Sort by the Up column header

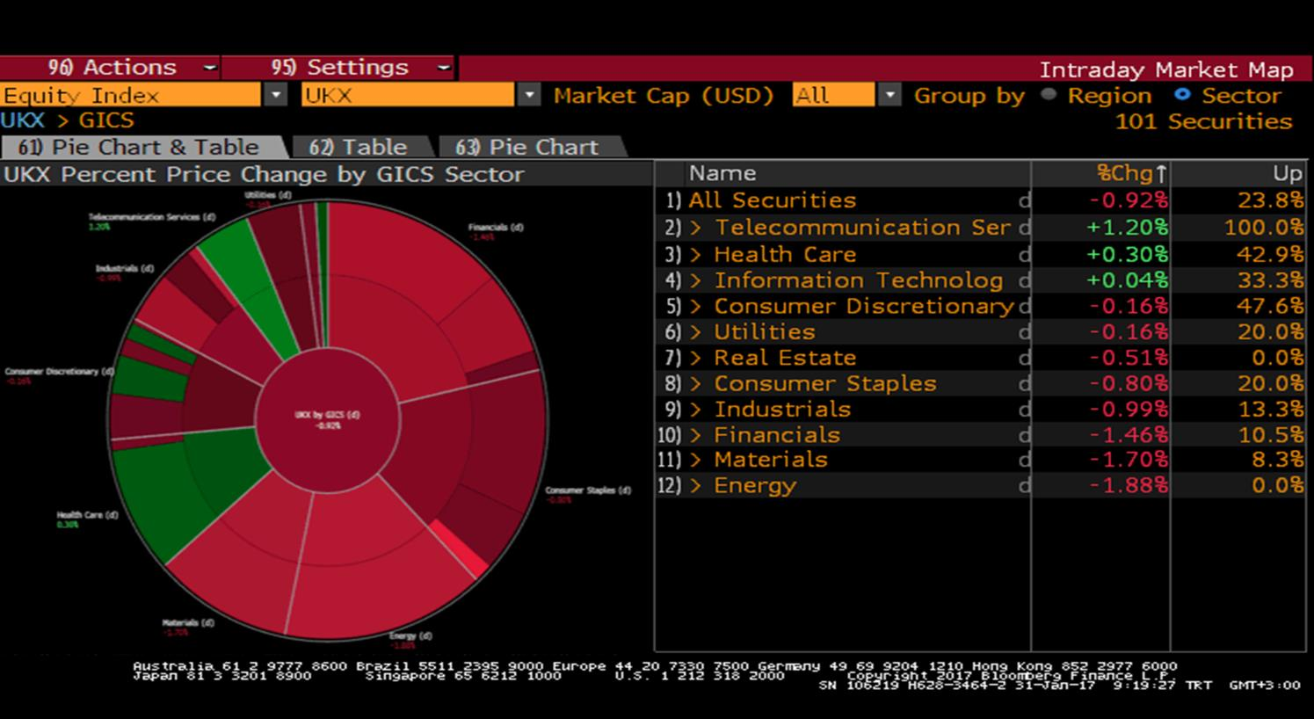(x=1288, y=174)
